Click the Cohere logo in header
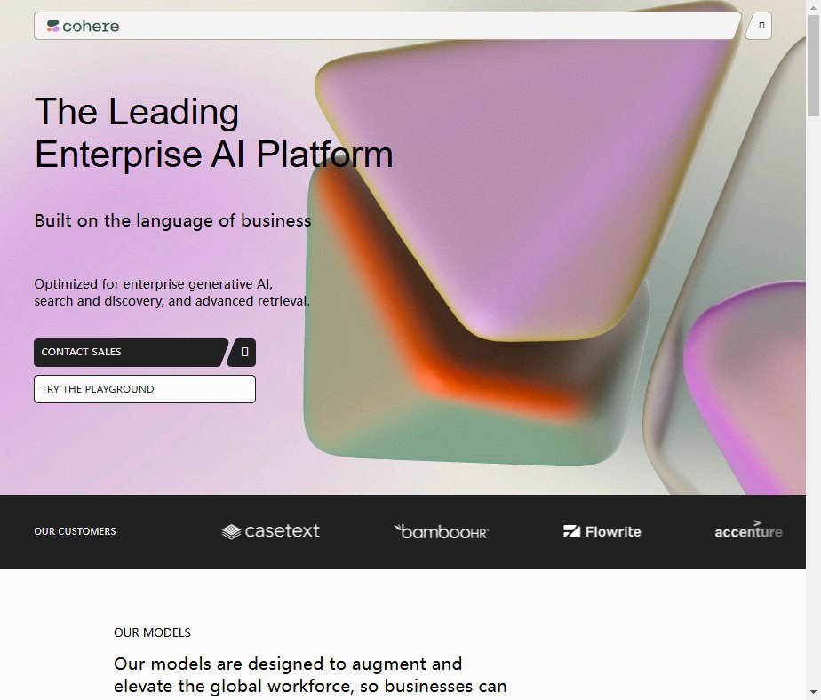Screen dimensions: 821x700 (83, 26)
